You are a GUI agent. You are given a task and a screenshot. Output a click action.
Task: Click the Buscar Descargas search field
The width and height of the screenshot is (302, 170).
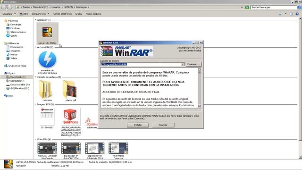[x=274, y=8]
